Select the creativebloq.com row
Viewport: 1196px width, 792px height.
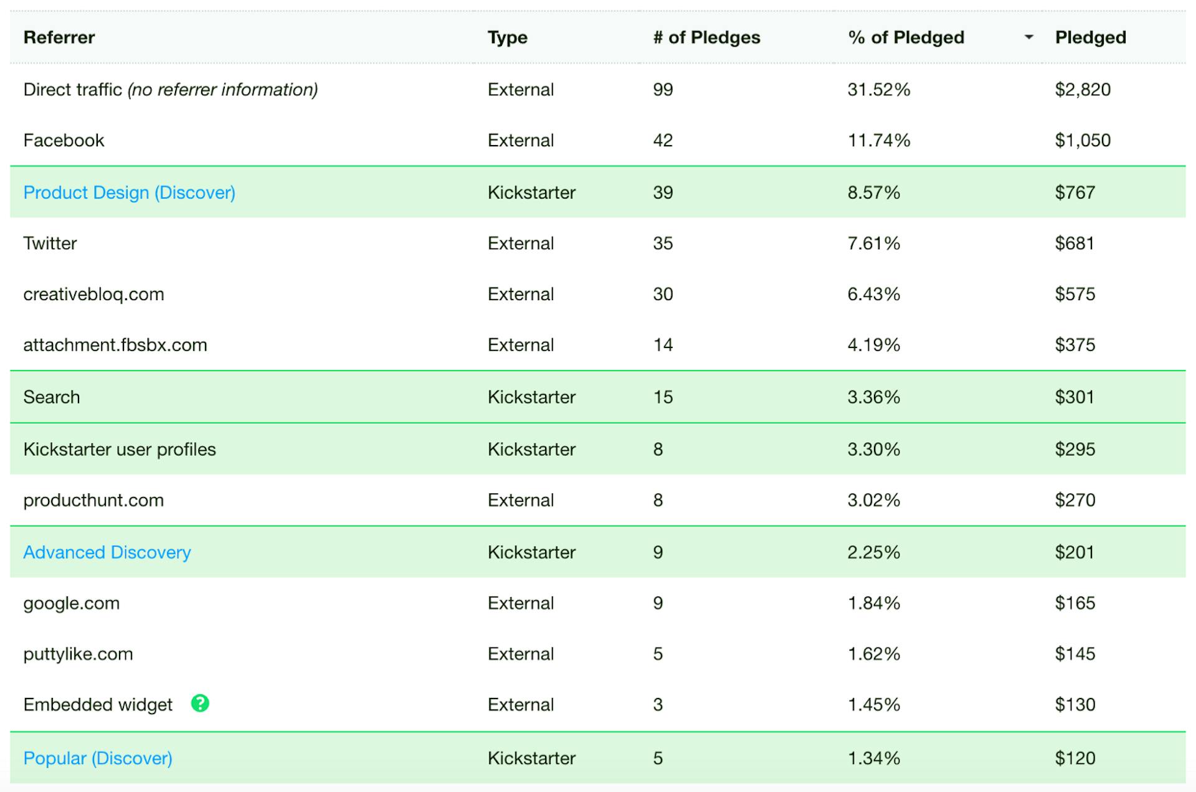click(93, 294)
